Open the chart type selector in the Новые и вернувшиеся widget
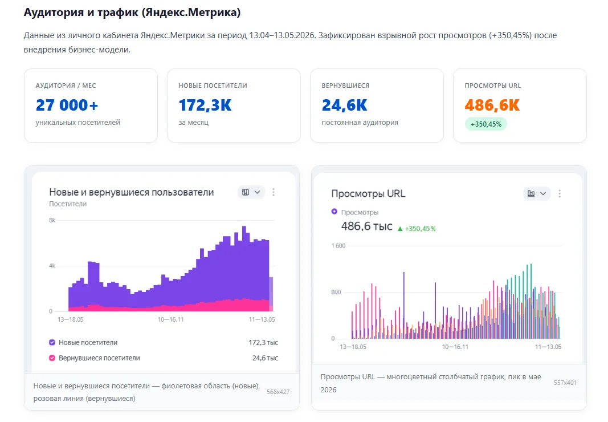 point(251,192)
